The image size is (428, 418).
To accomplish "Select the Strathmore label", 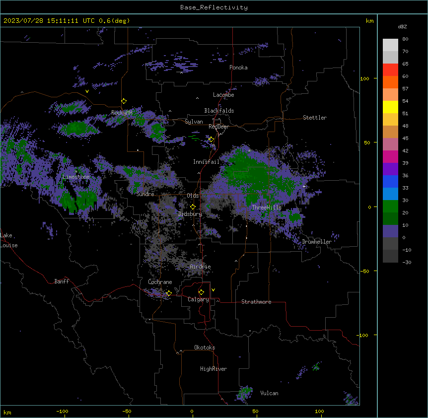I will tap(256, 302).
